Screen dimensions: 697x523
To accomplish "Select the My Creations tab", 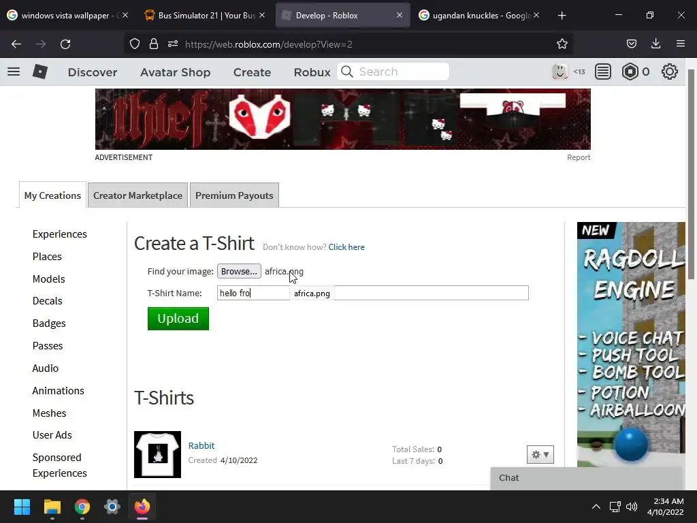I will coord(52,195).
